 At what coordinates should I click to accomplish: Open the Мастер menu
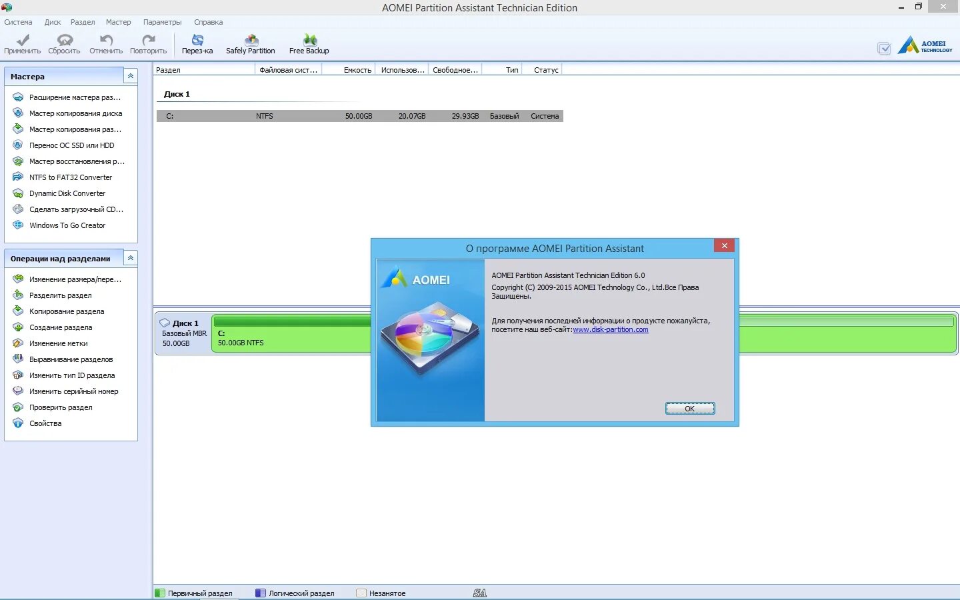[119, 22]
